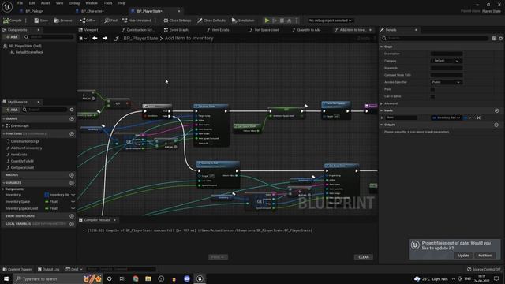Select the AddItemToInventory function
The width and height of the screenshot is (505, 284).
(x=26, y=148)
